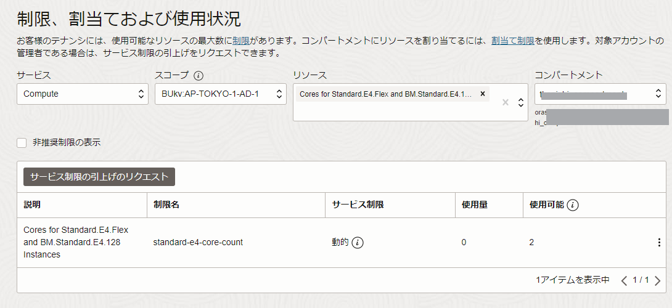Click info icon next to スコープ label
Viewport: 672px width, 308px height.
[x=199, y=76]
